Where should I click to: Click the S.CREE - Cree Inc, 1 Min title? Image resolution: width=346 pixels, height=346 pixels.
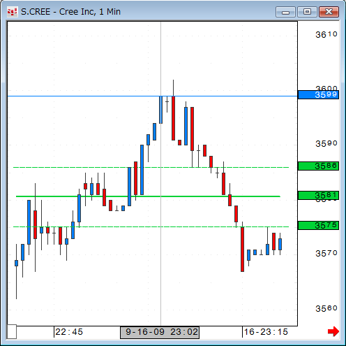(x=70, y=12)
